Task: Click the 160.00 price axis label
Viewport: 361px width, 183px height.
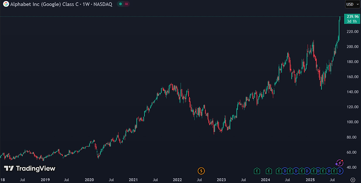Action: [353, 77]
